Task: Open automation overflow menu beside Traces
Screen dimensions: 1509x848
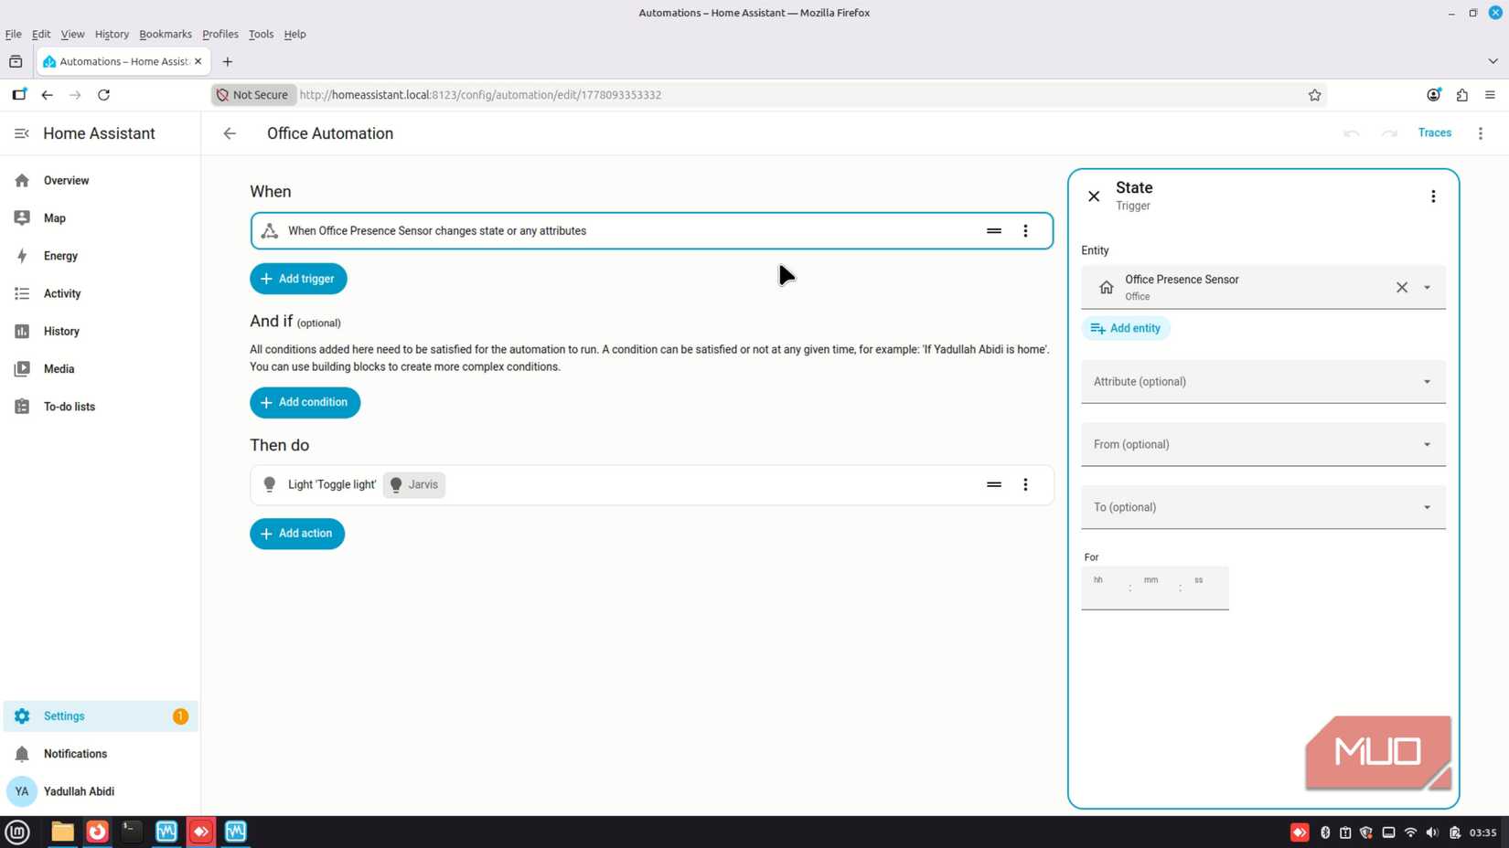Action: click(x=1481, y=133)
